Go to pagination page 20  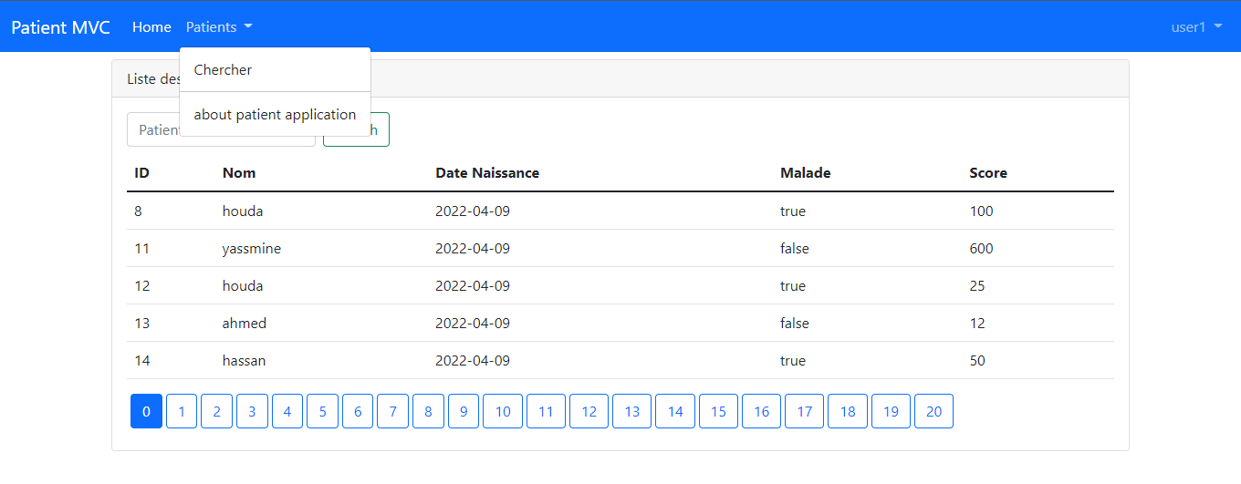click(x=933, y=412)
